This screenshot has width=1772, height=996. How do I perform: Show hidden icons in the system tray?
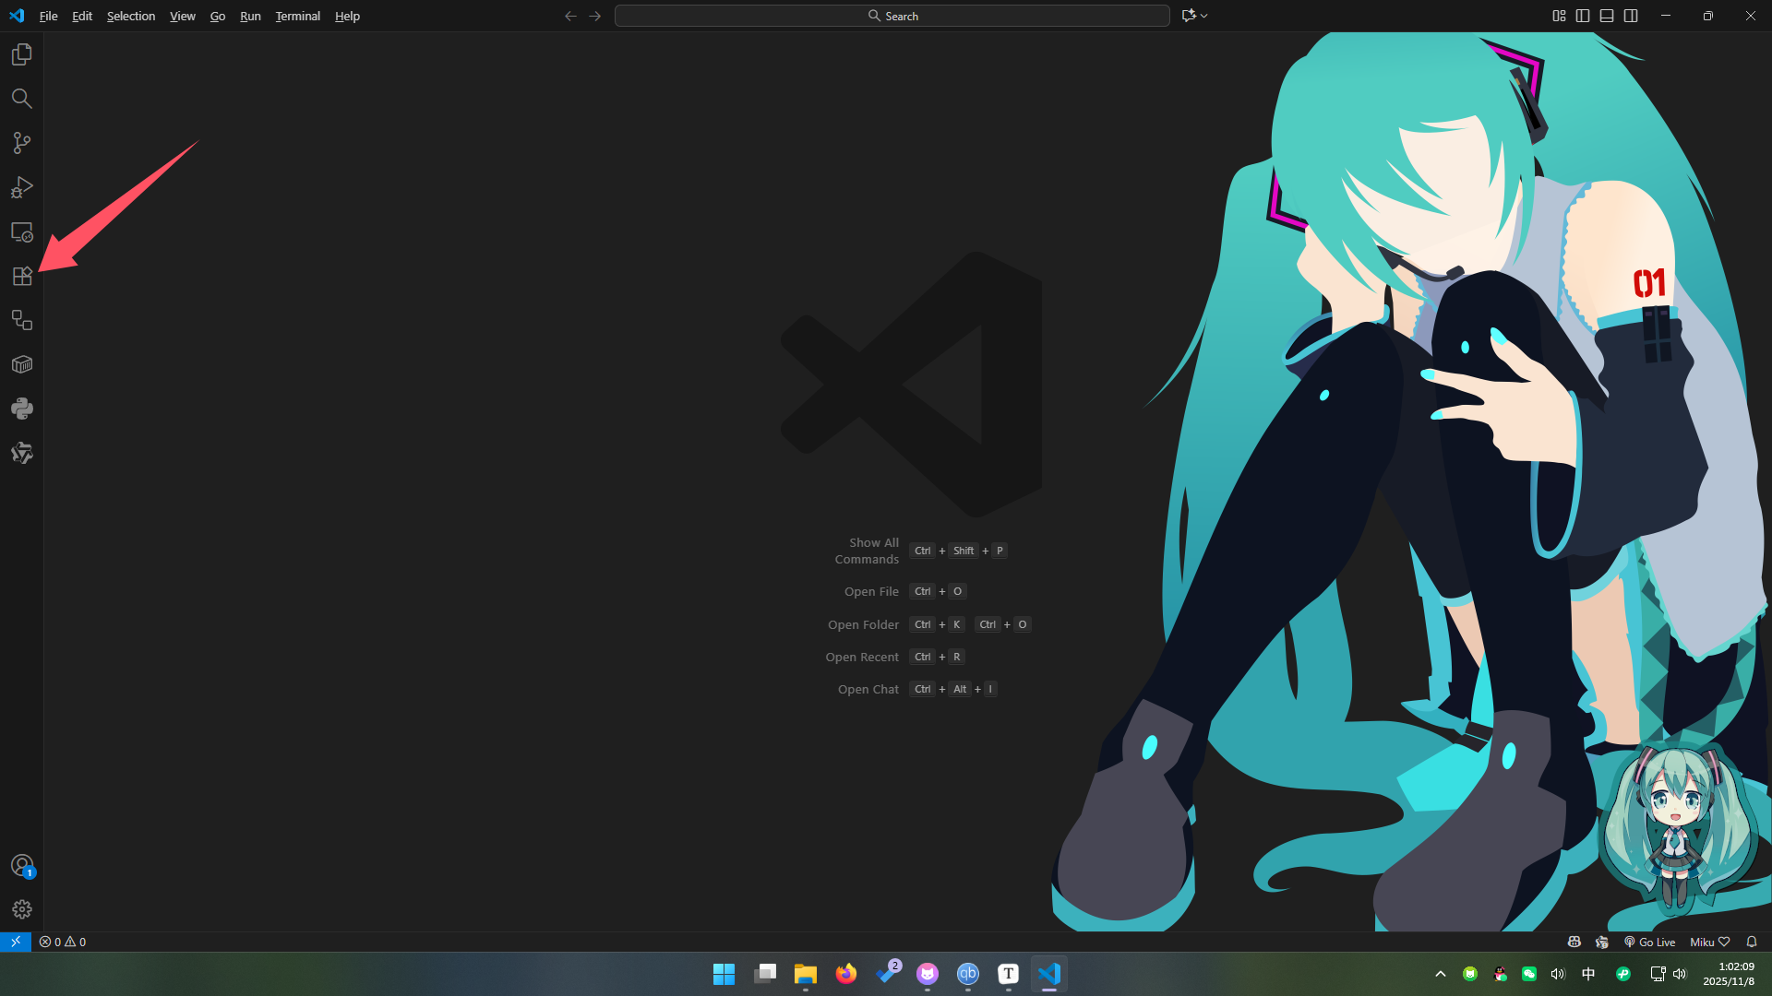click(1441, 974)
